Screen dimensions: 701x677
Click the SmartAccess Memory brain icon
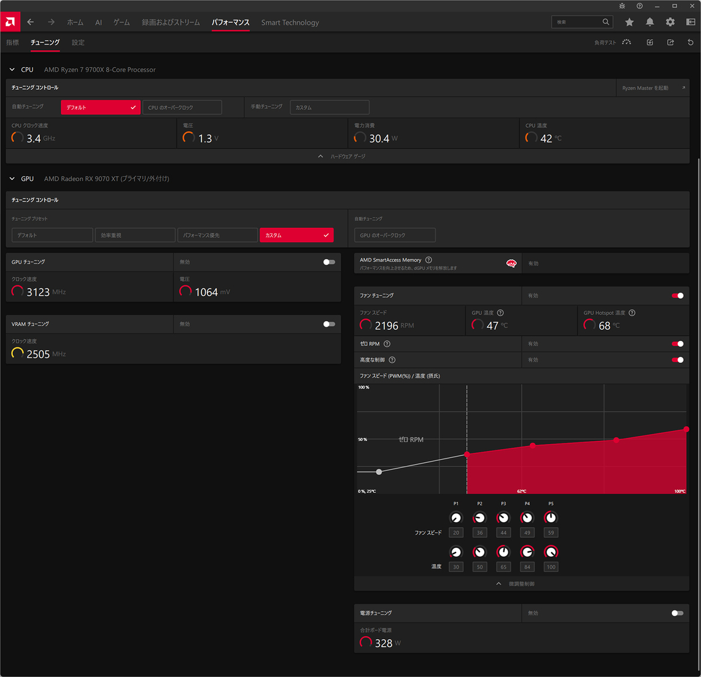pos(511,263)
